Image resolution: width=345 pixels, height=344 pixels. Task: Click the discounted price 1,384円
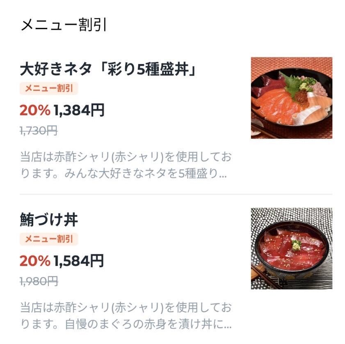coord(79,110)
